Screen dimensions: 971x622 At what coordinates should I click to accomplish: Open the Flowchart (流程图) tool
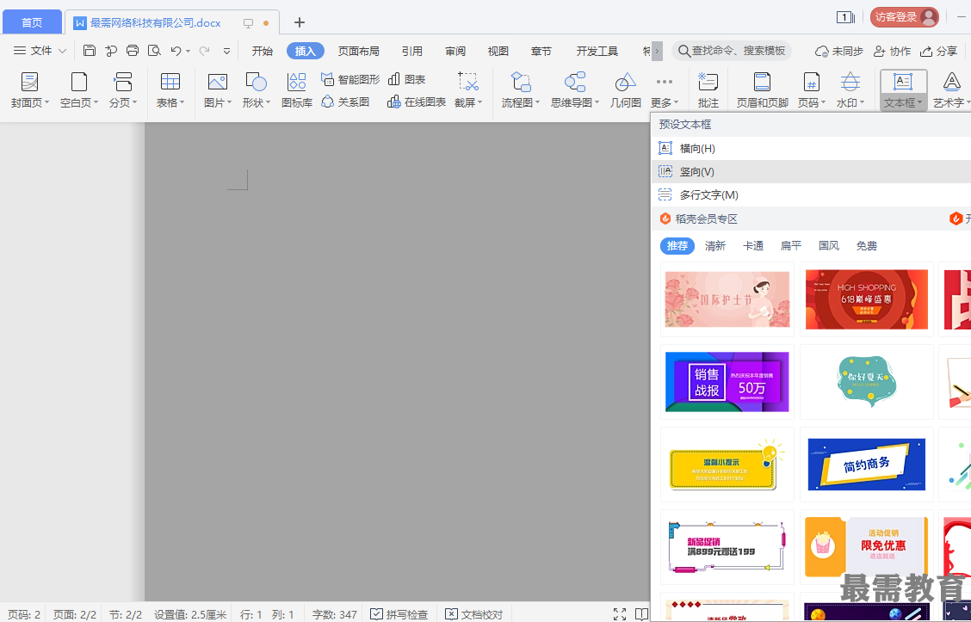click(x=520, y=89)
